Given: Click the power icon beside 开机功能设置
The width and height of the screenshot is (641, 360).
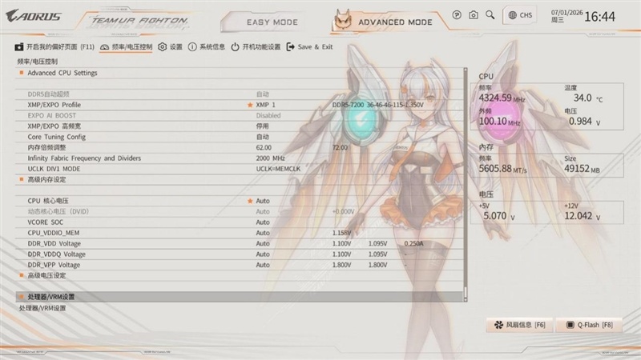Looking at the screenshot, I should coord(235,47).
